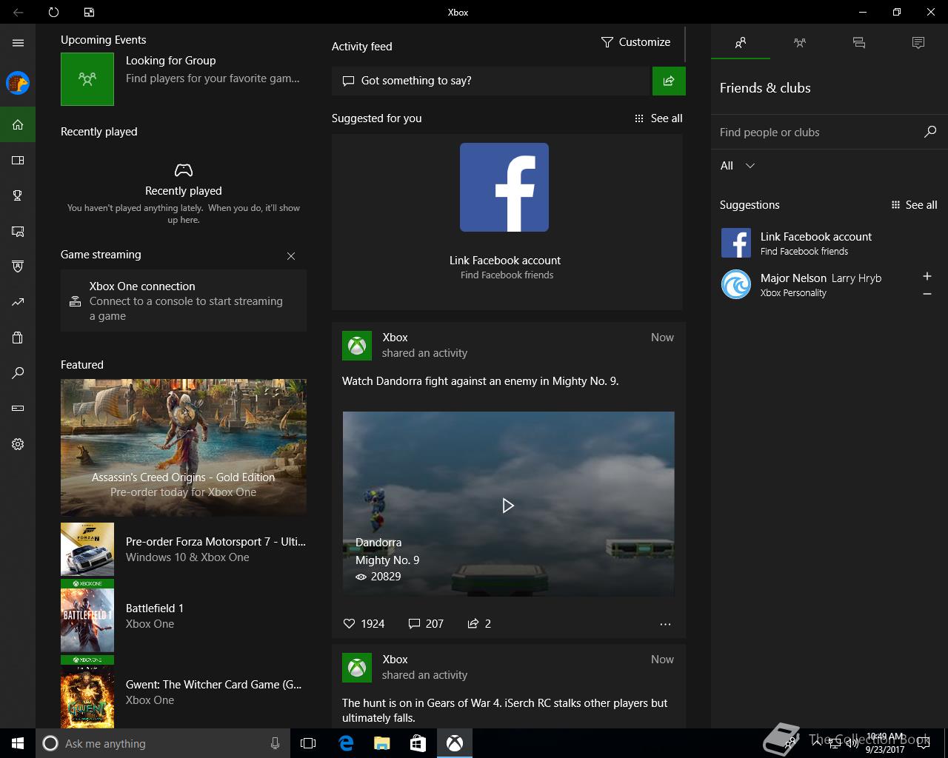Screen dimensions: 948x758
Task: Open the Clubs shield icon in the sidebar
Action: click(x=18, y=266)
